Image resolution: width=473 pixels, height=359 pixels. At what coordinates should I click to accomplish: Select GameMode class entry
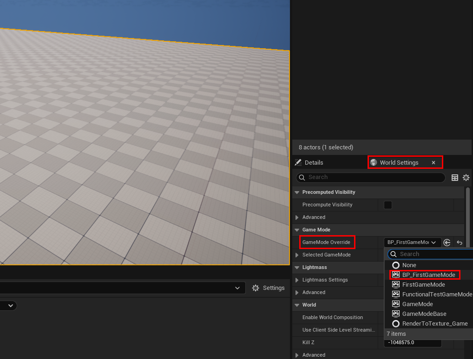pyautogui.click(x=428, y=304)
